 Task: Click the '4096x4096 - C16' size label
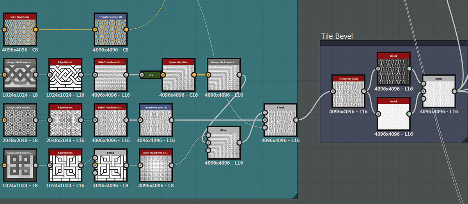point(179,95)
